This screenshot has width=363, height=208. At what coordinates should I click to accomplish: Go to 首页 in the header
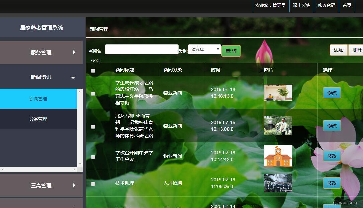pos(347,5)
